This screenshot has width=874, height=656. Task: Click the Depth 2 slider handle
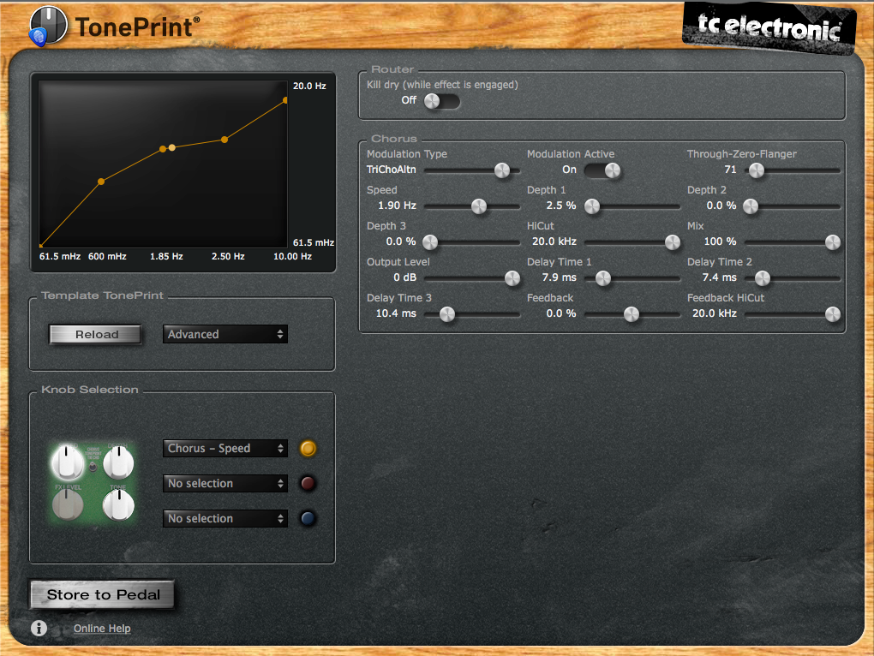[x=751, y=206]
